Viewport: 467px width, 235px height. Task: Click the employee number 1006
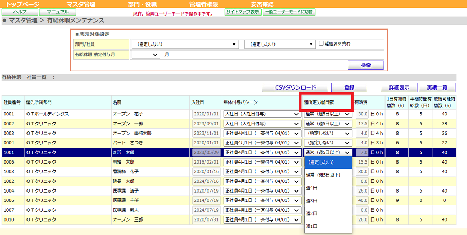coord(9,200)
